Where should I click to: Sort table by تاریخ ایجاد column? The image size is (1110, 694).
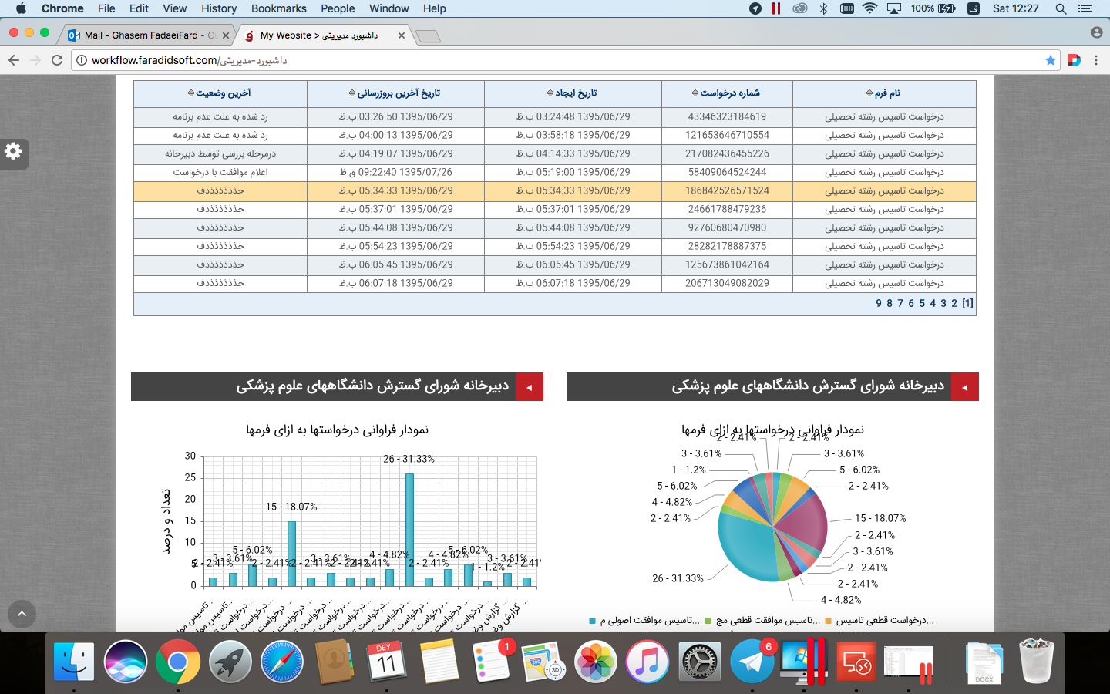pyautogui.click(x=572, y=93)
